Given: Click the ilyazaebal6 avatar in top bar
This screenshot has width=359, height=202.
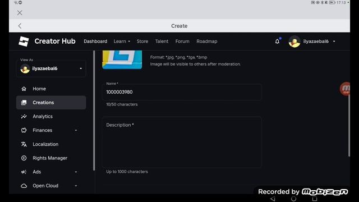Looking at the screenshot, I should click(294, 42).
